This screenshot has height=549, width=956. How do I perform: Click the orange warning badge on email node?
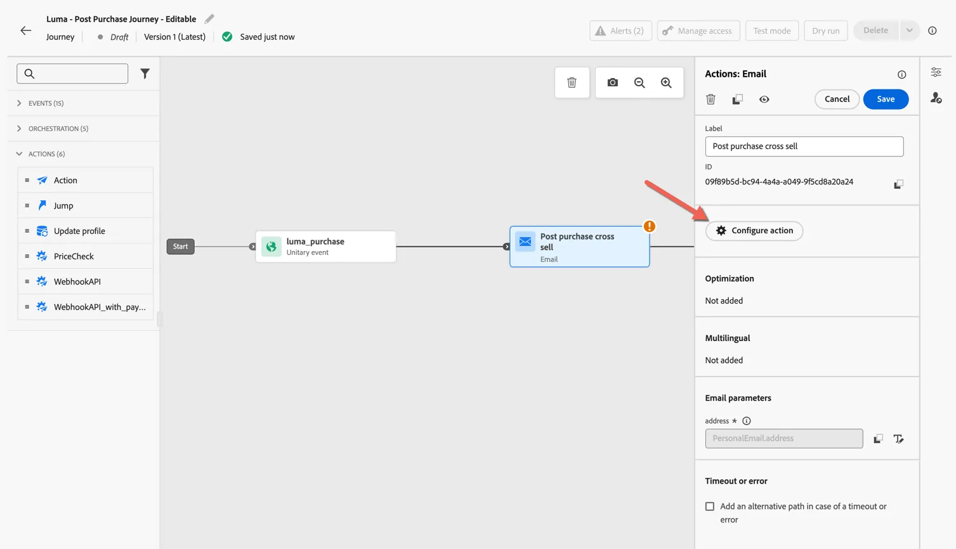point(649,226)
